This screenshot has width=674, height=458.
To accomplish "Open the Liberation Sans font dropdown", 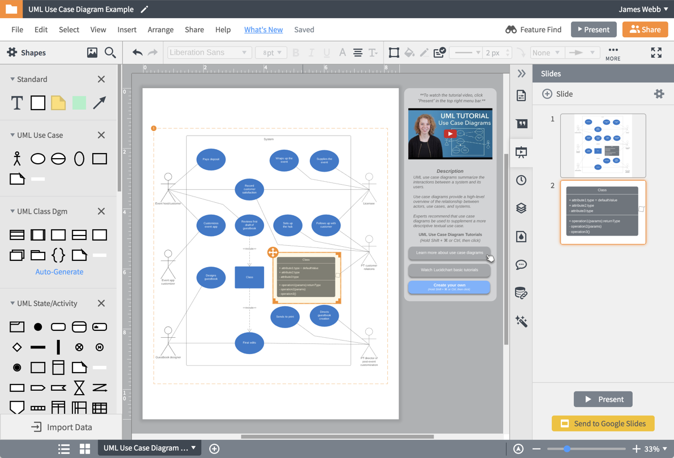I will (209, 53).
